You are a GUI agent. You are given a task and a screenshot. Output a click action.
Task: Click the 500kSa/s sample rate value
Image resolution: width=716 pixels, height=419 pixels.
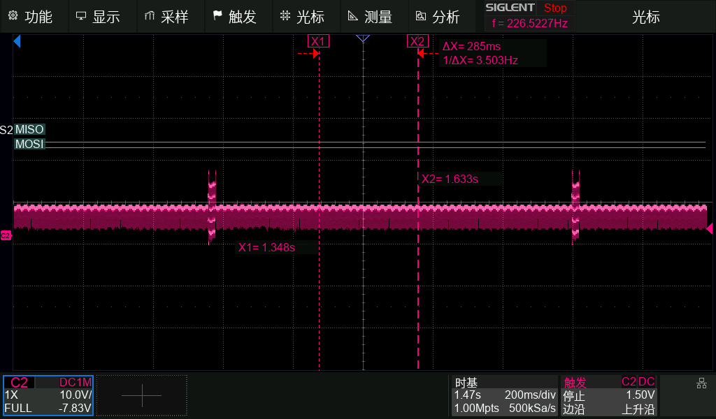click(532, 408)
